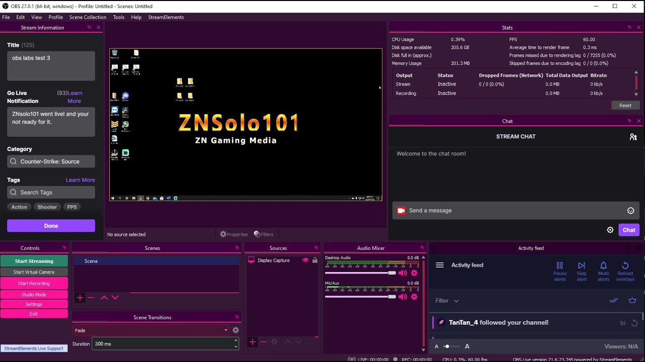
Task: Toggle the Display Capture lock
Action: (315, 260)
